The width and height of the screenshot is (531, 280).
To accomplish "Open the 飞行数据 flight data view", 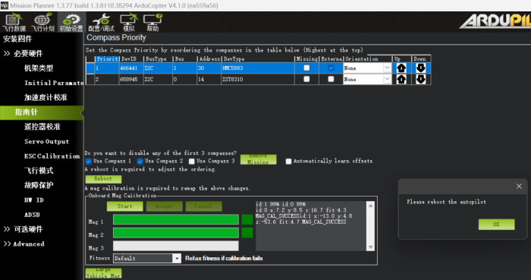I will click(x=14, y=22).
